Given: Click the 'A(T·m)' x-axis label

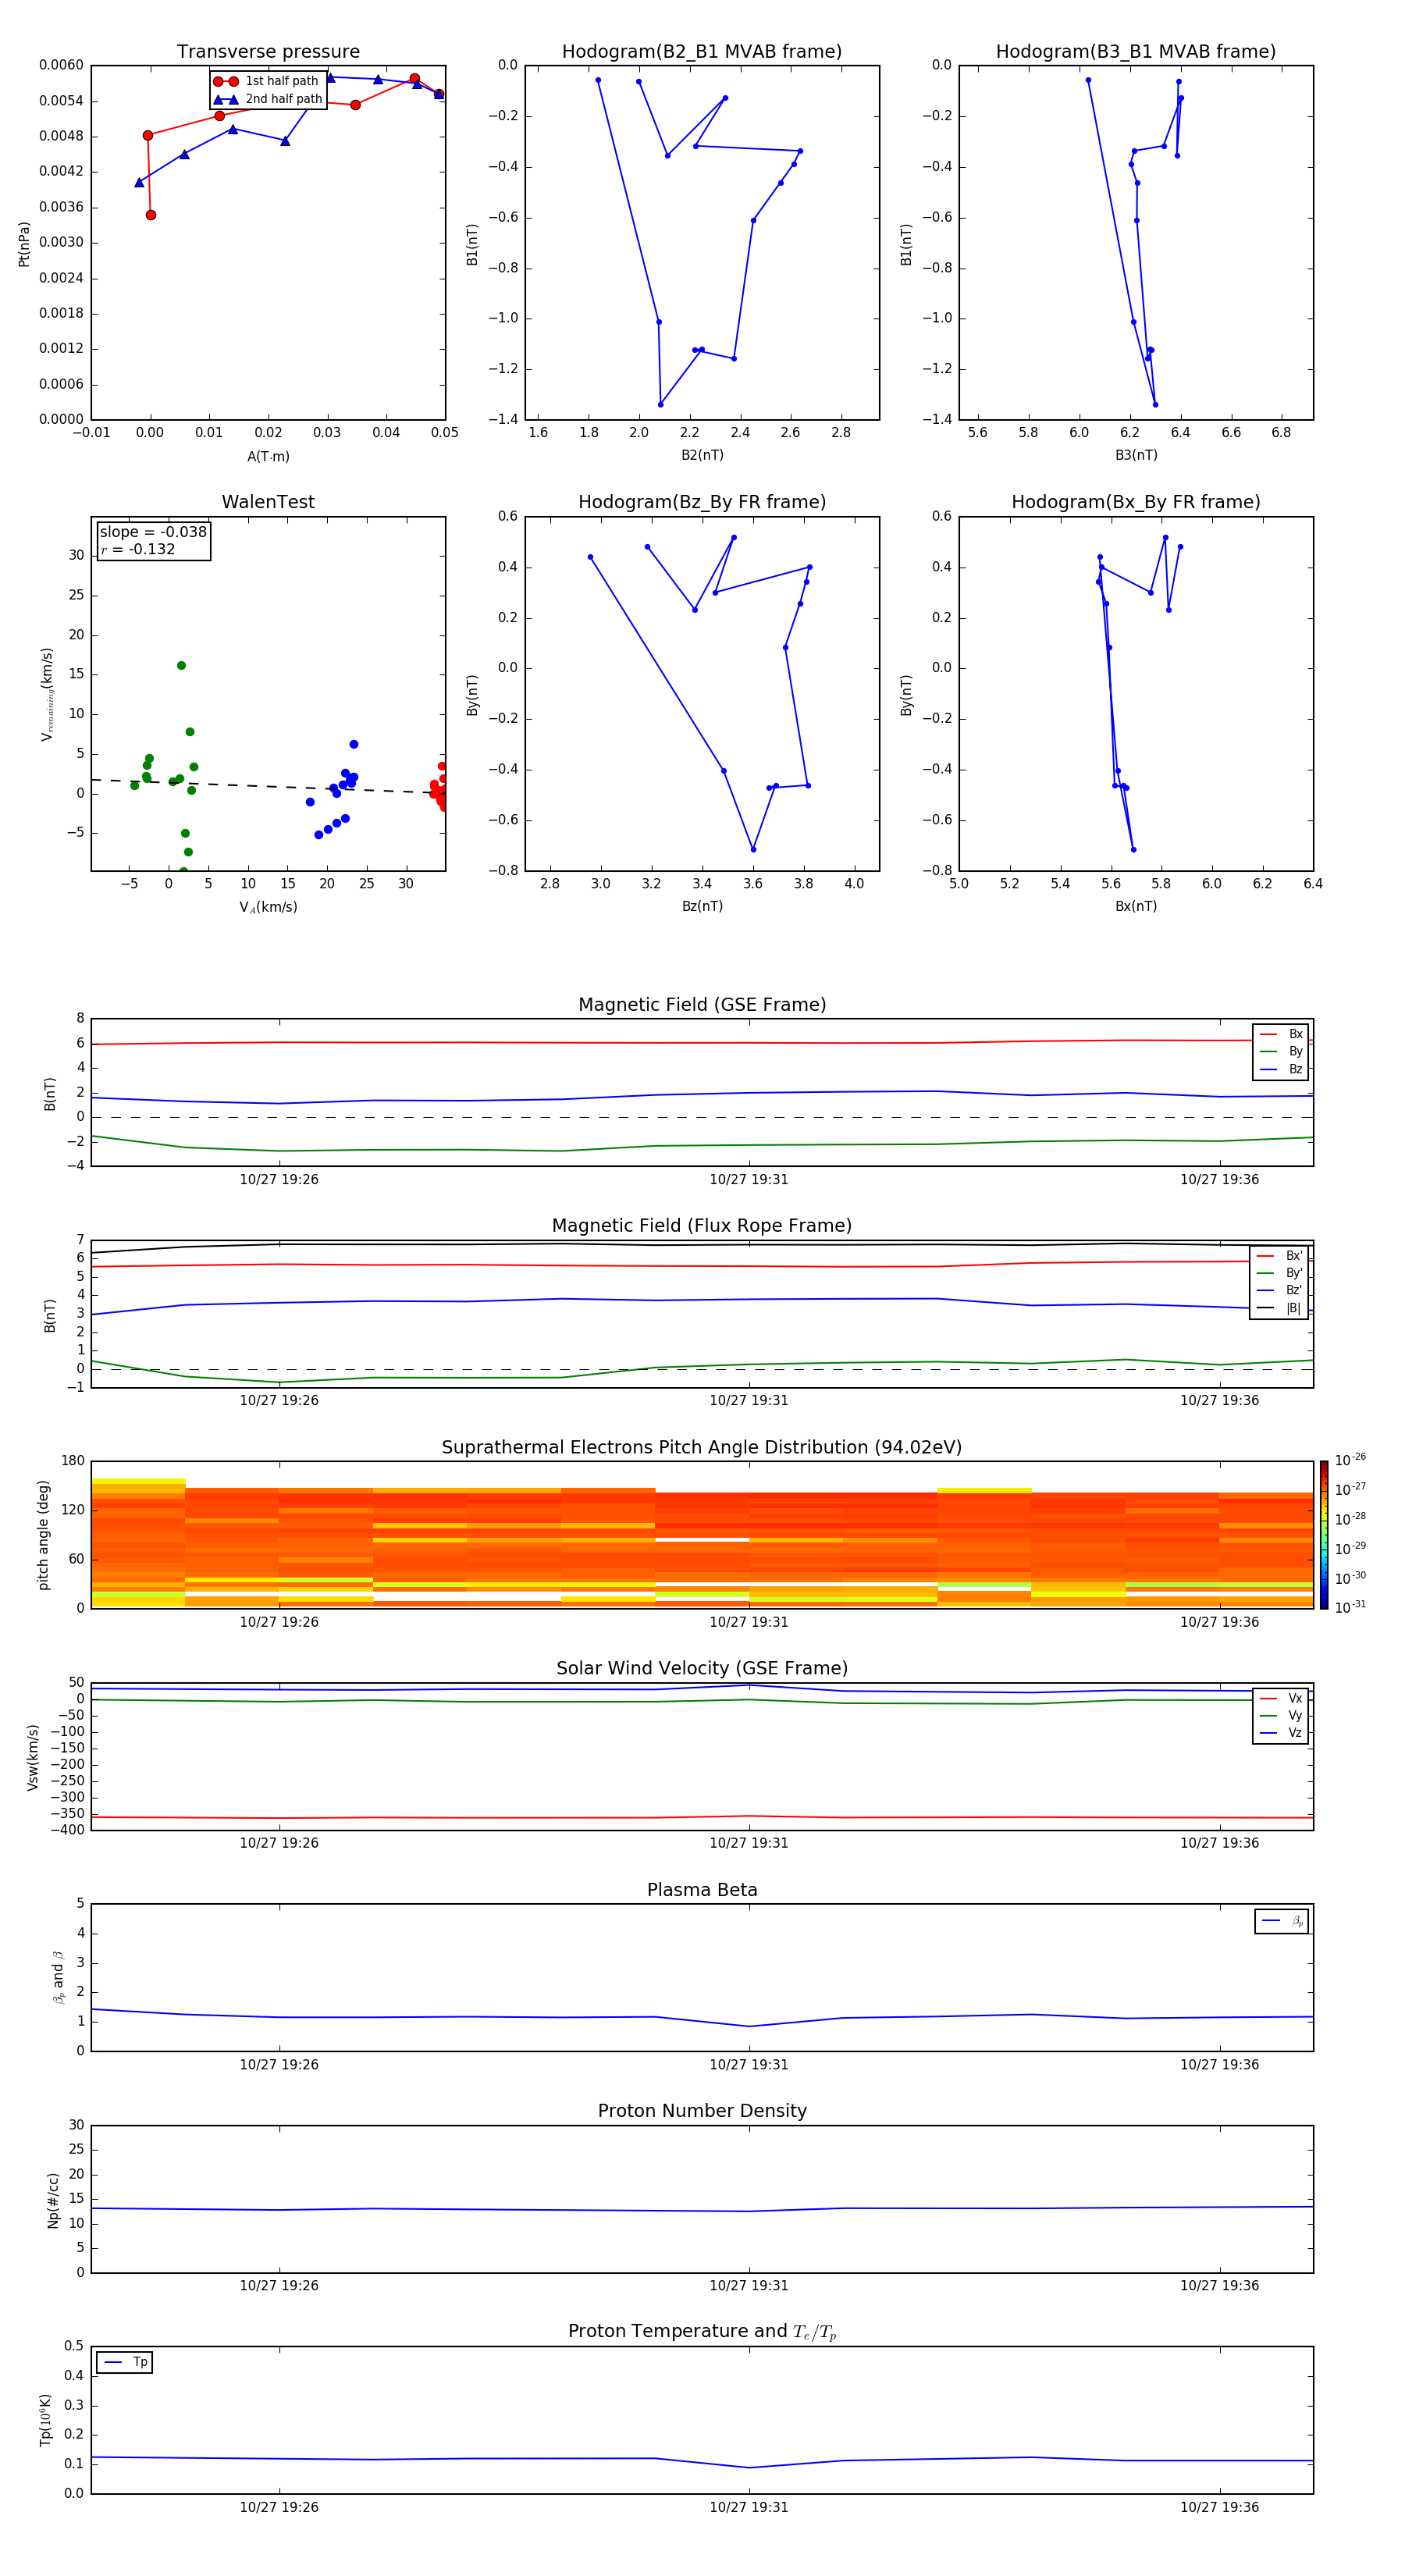Looking at the screenshot, I should pyautogui.click(x=268, y=456).
